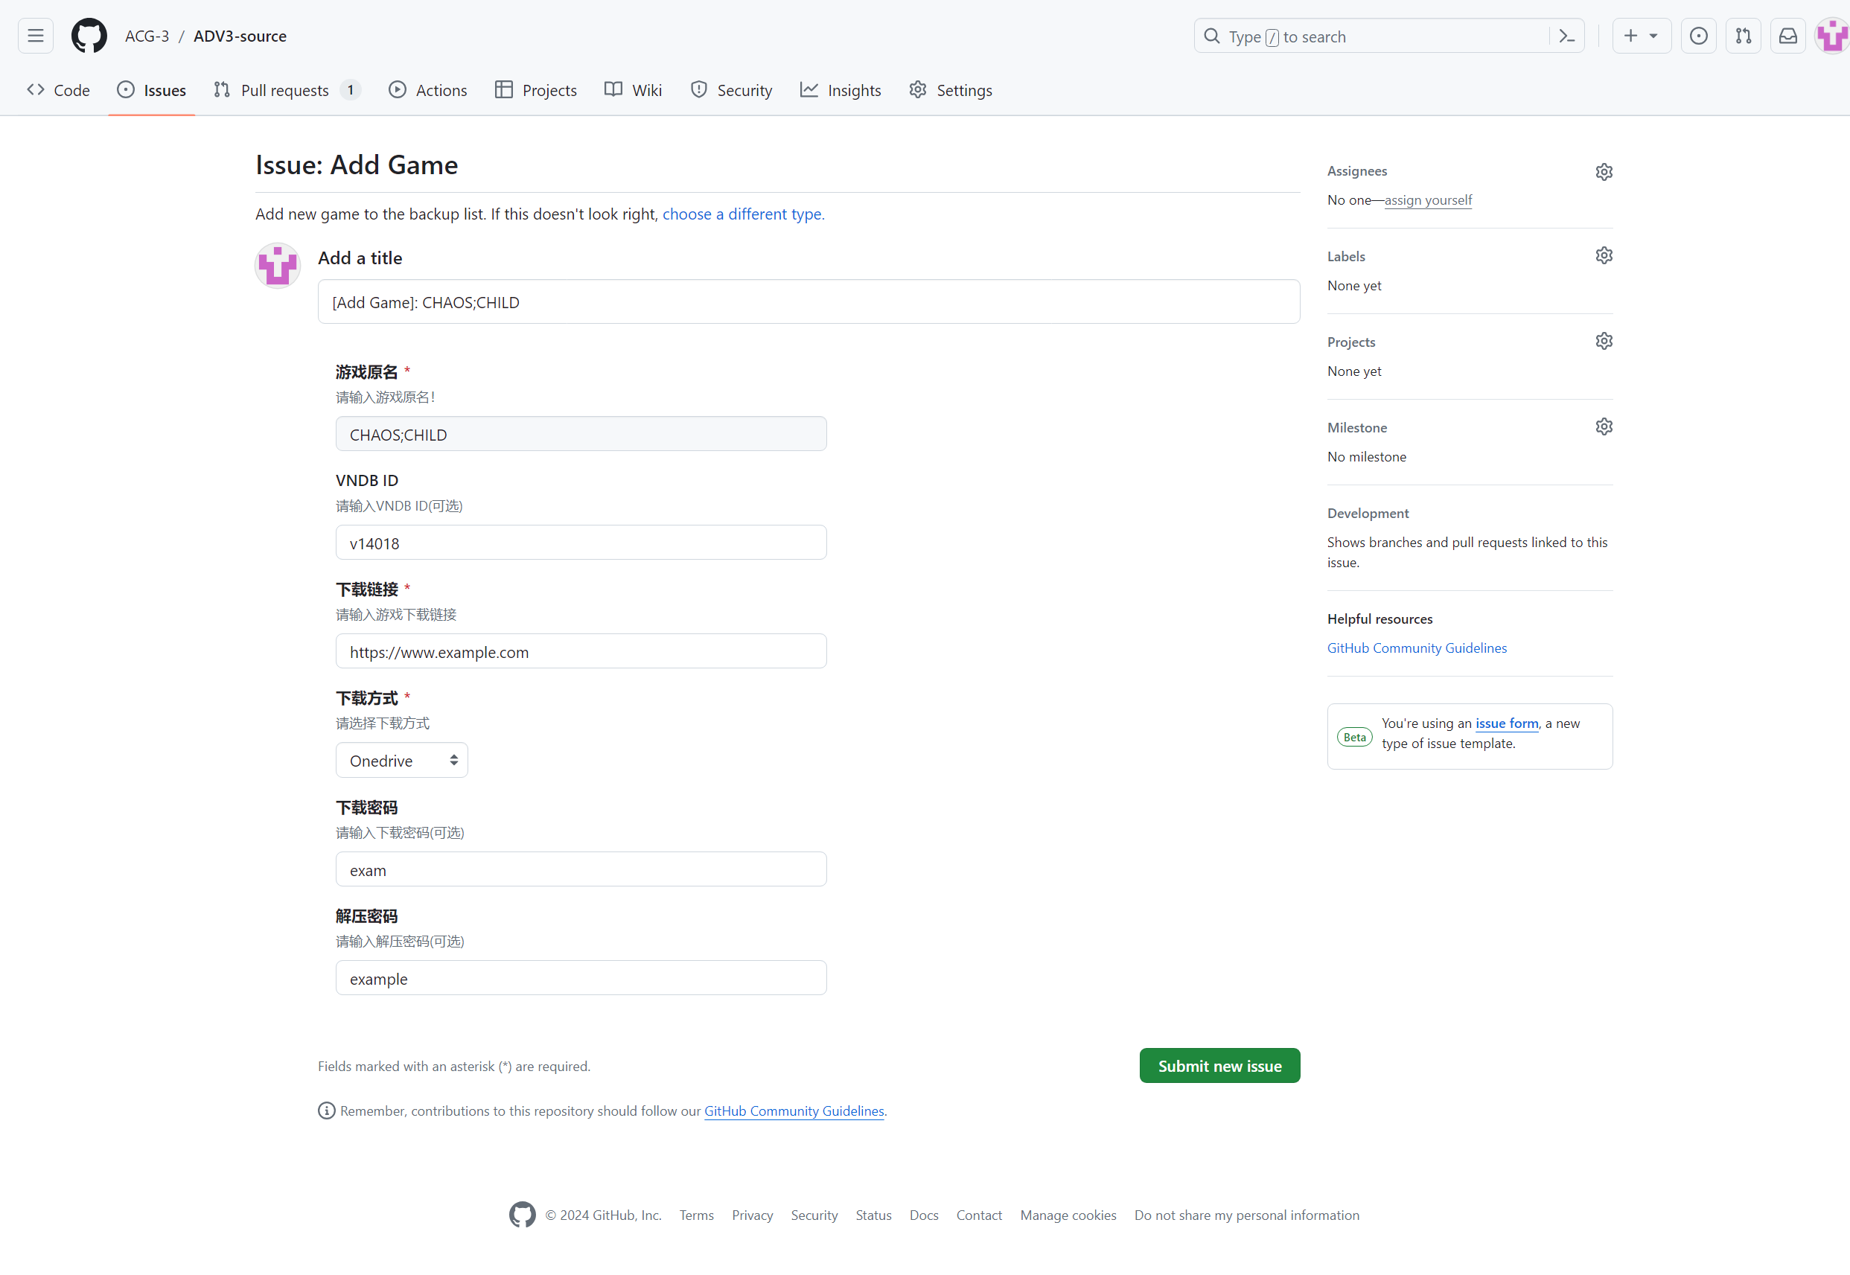
Task: Click choose a different type link
Action: (742, 214)
